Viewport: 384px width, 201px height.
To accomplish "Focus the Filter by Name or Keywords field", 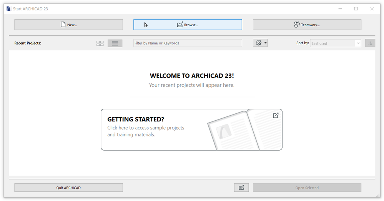I will point(188,43).
